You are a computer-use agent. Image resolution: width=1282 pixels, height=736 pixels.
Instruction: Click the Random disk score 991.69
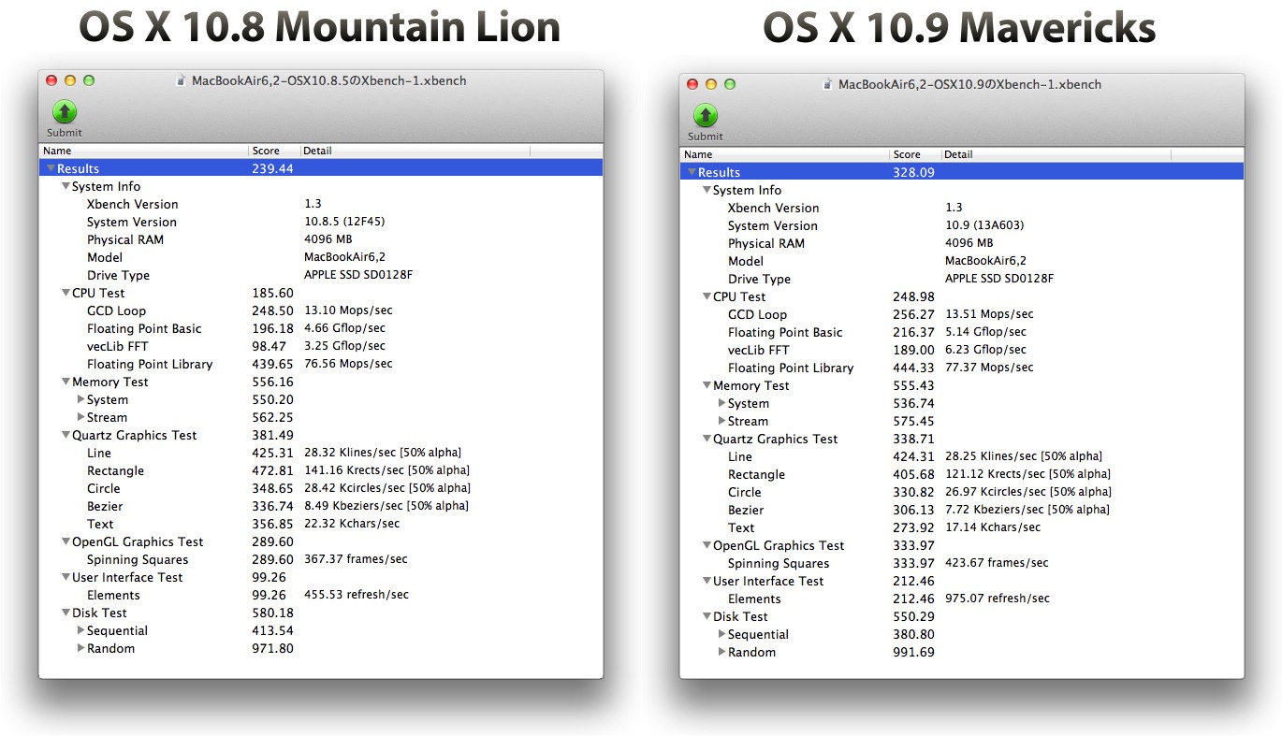(913, 652)
